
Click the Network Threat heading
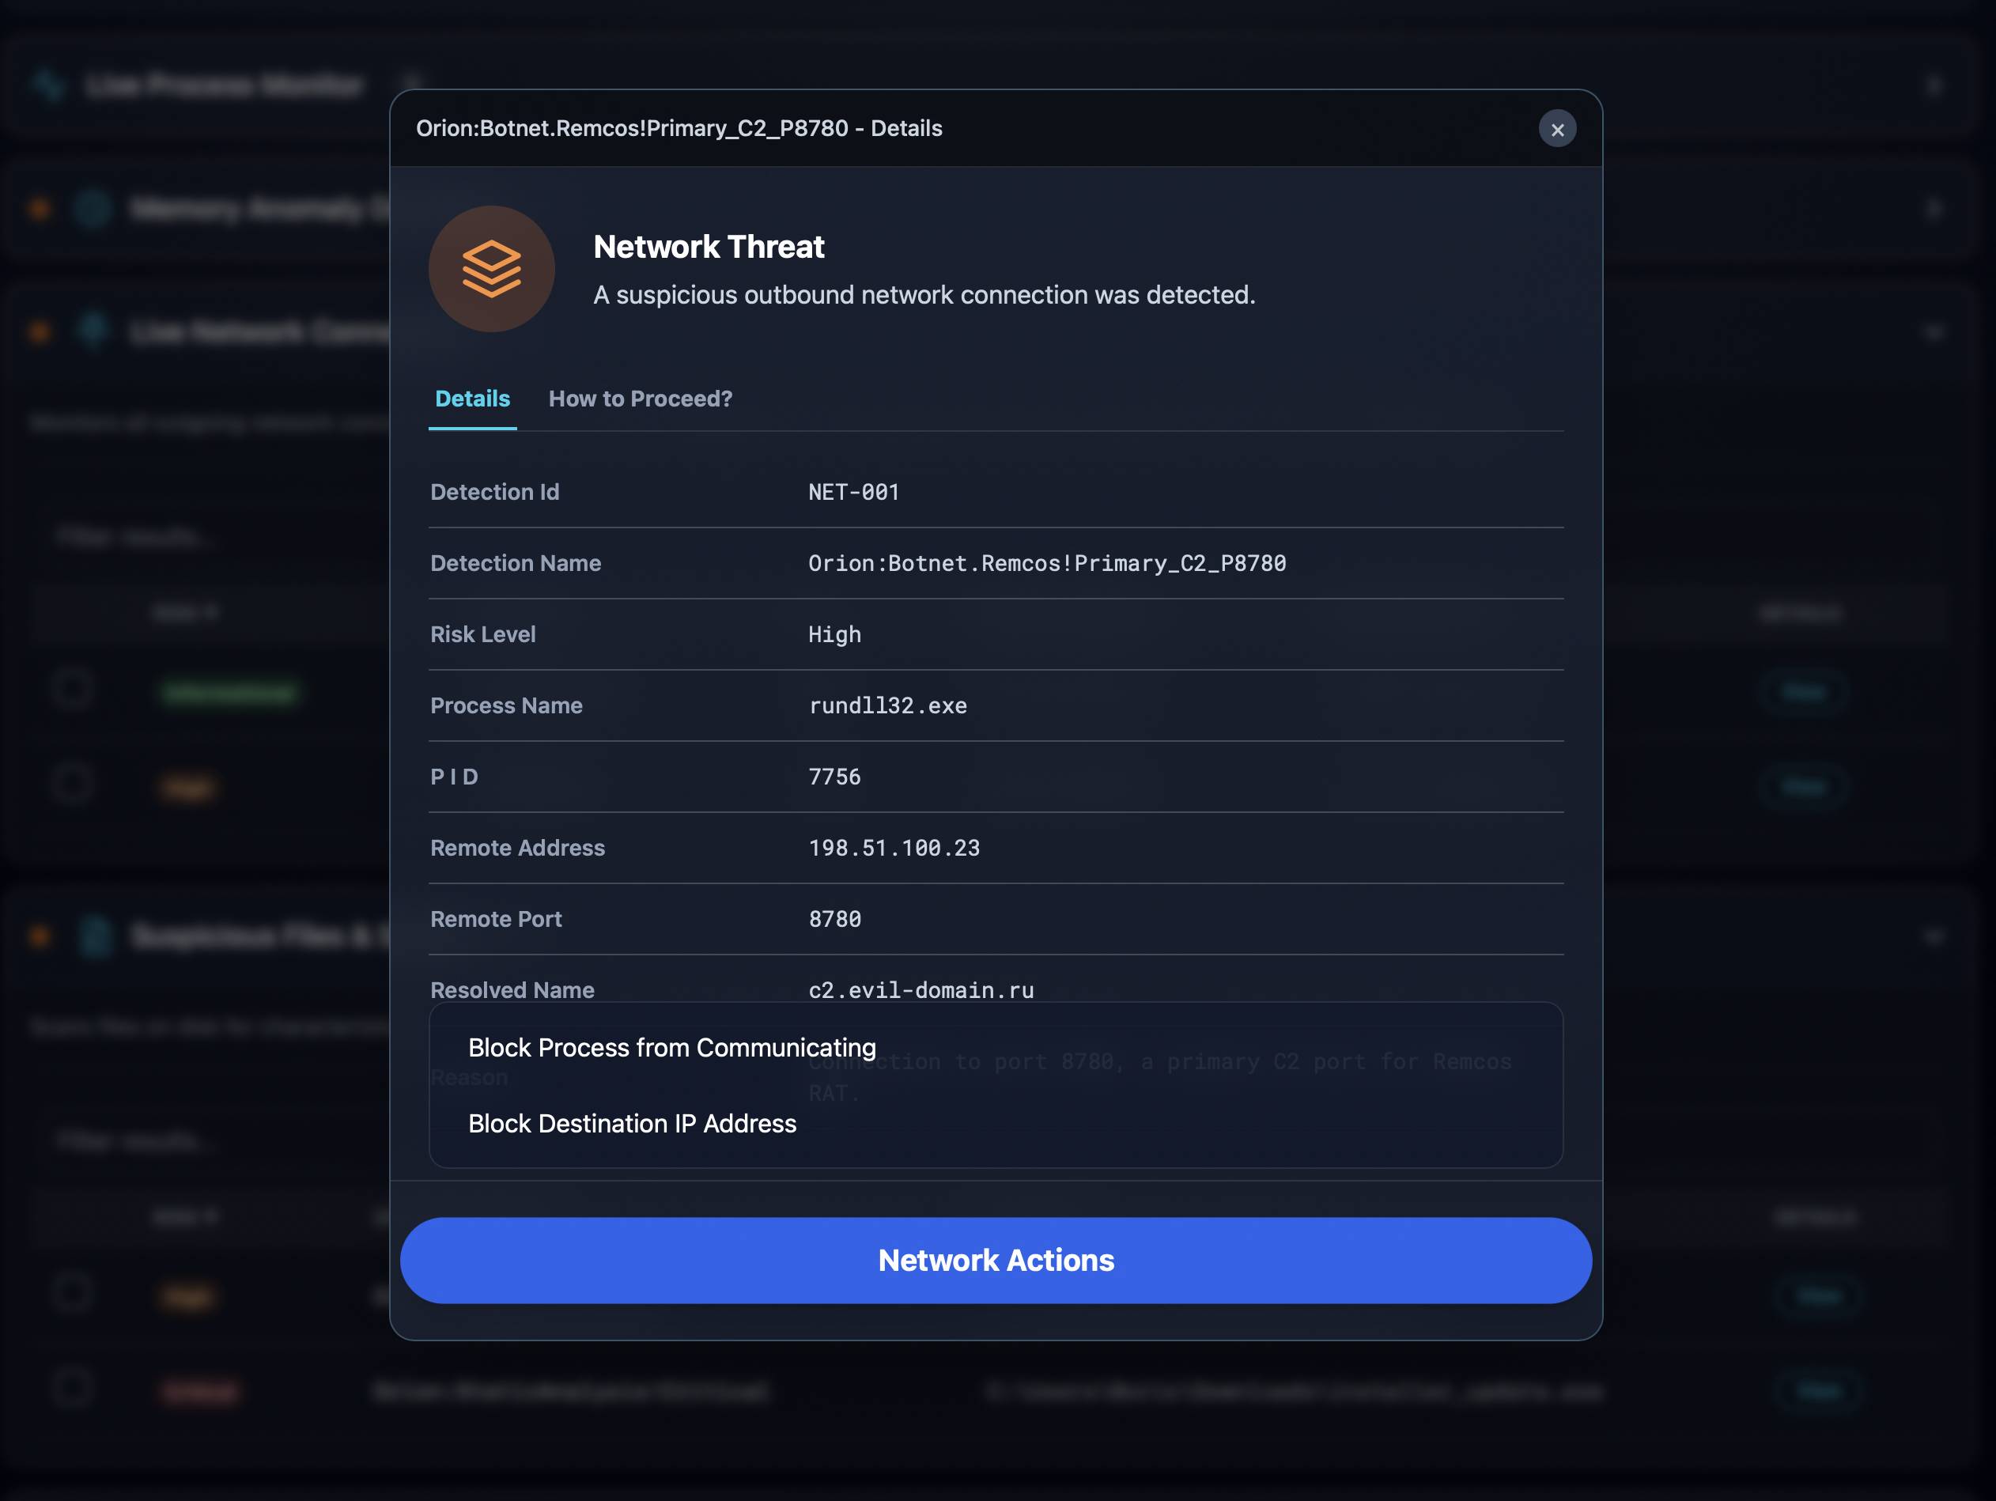[x=709, y=247]
